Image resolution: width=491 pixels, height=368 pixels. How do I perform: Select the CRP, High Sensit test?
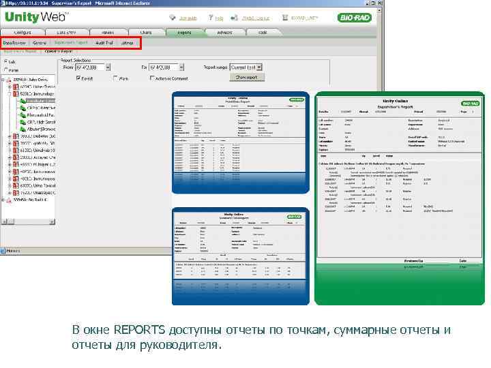point(41,122)
